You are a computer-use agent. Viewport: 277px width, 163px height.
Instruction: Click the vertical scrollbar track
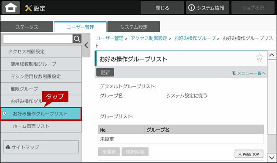(x=272, y=106)
